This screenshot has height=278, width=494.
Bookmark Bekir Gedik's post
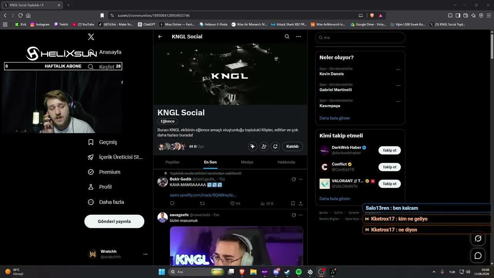click(x=293, y=203)
